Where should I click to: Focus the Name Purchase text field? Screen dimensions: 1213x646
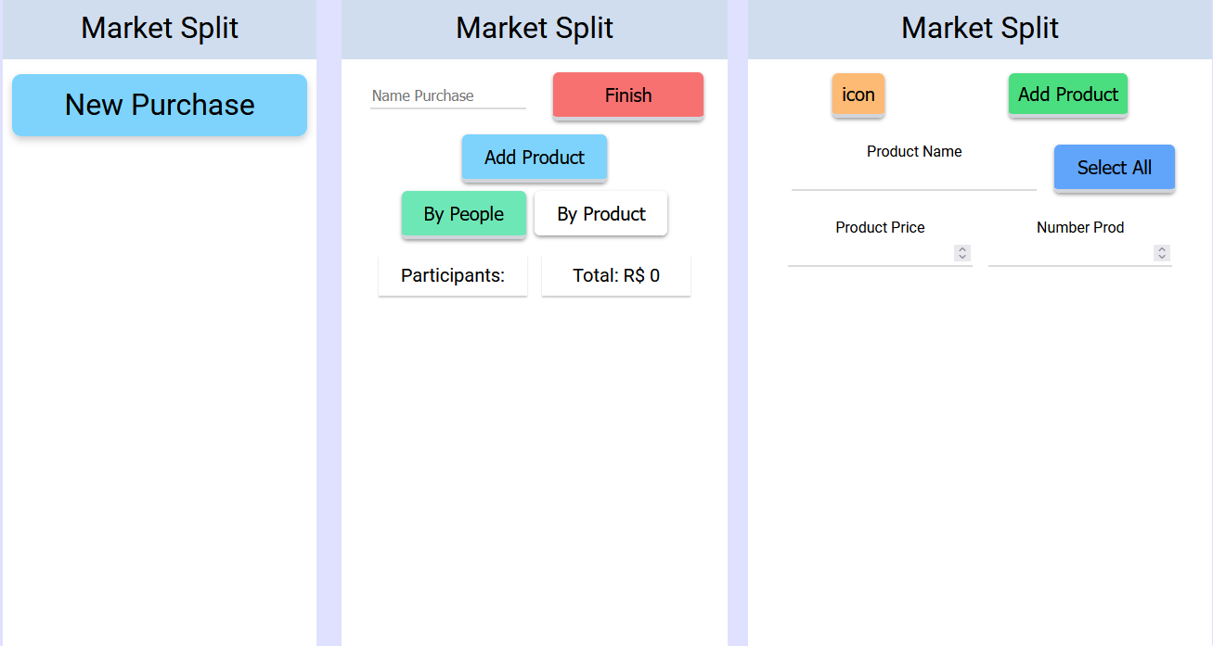pos(447,95)
